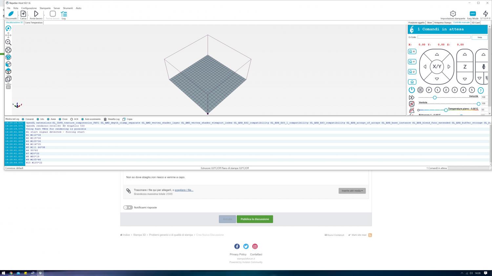Enable ACK log filter
492x276 pixels.
[72, 119]
